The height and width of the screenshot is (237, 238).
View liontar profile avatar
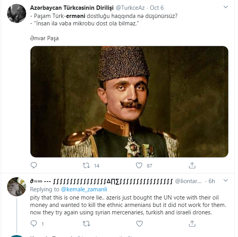click(x=16, y=187)
